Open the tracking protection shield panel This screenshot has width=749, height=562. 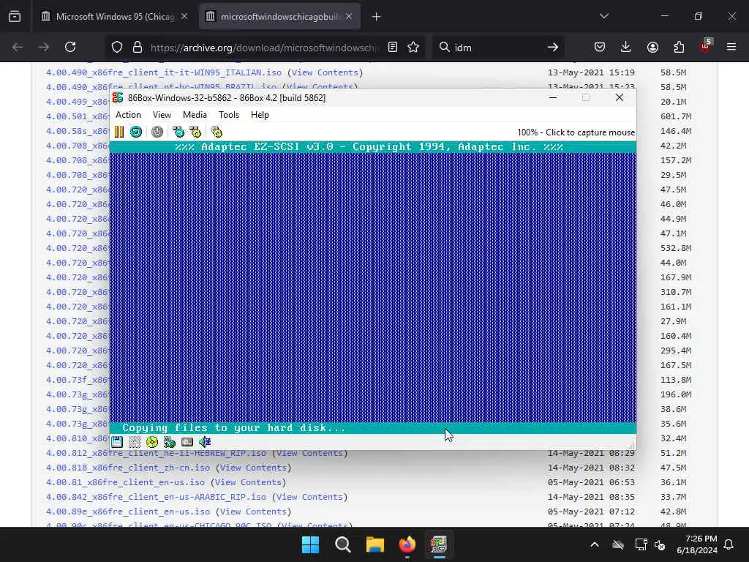(x=117, y=48)
